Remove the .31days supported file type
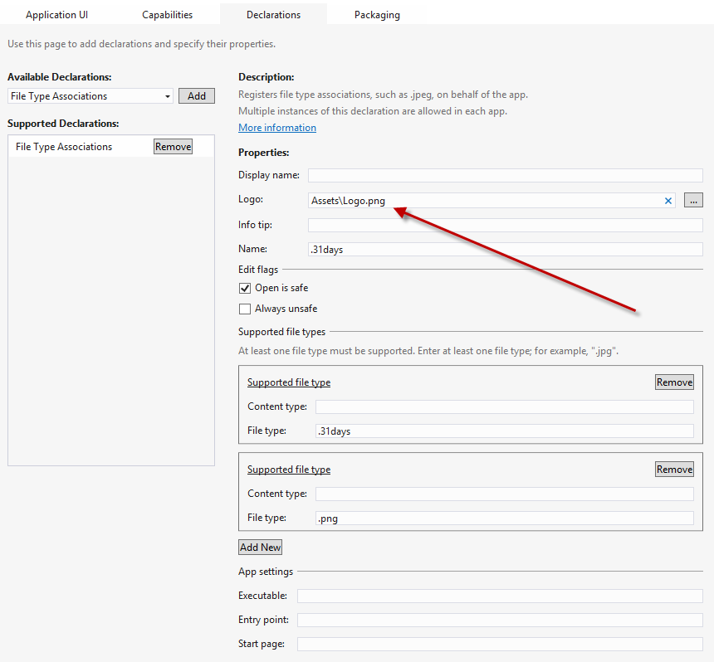The image size is (714, 662). coord(674,382)
